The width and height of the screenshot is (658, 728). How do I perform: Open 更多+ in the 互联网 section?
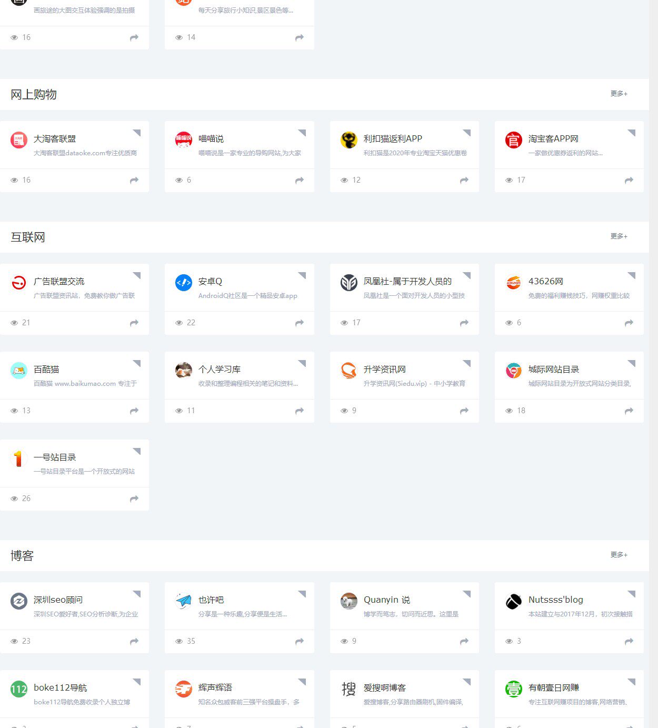tap(619, 236)
